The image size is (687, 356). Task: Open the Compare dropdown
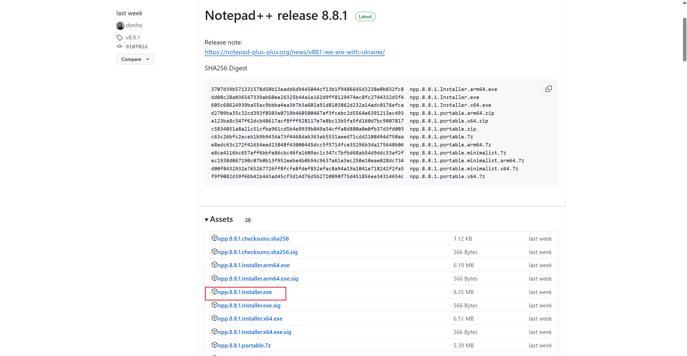tap(135, 59)
